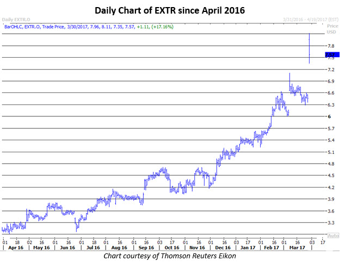The image size is (351, 267).
Task: Click the date range 3/31/2016 - 4/19/2017 label
Action: click(311, 20)
